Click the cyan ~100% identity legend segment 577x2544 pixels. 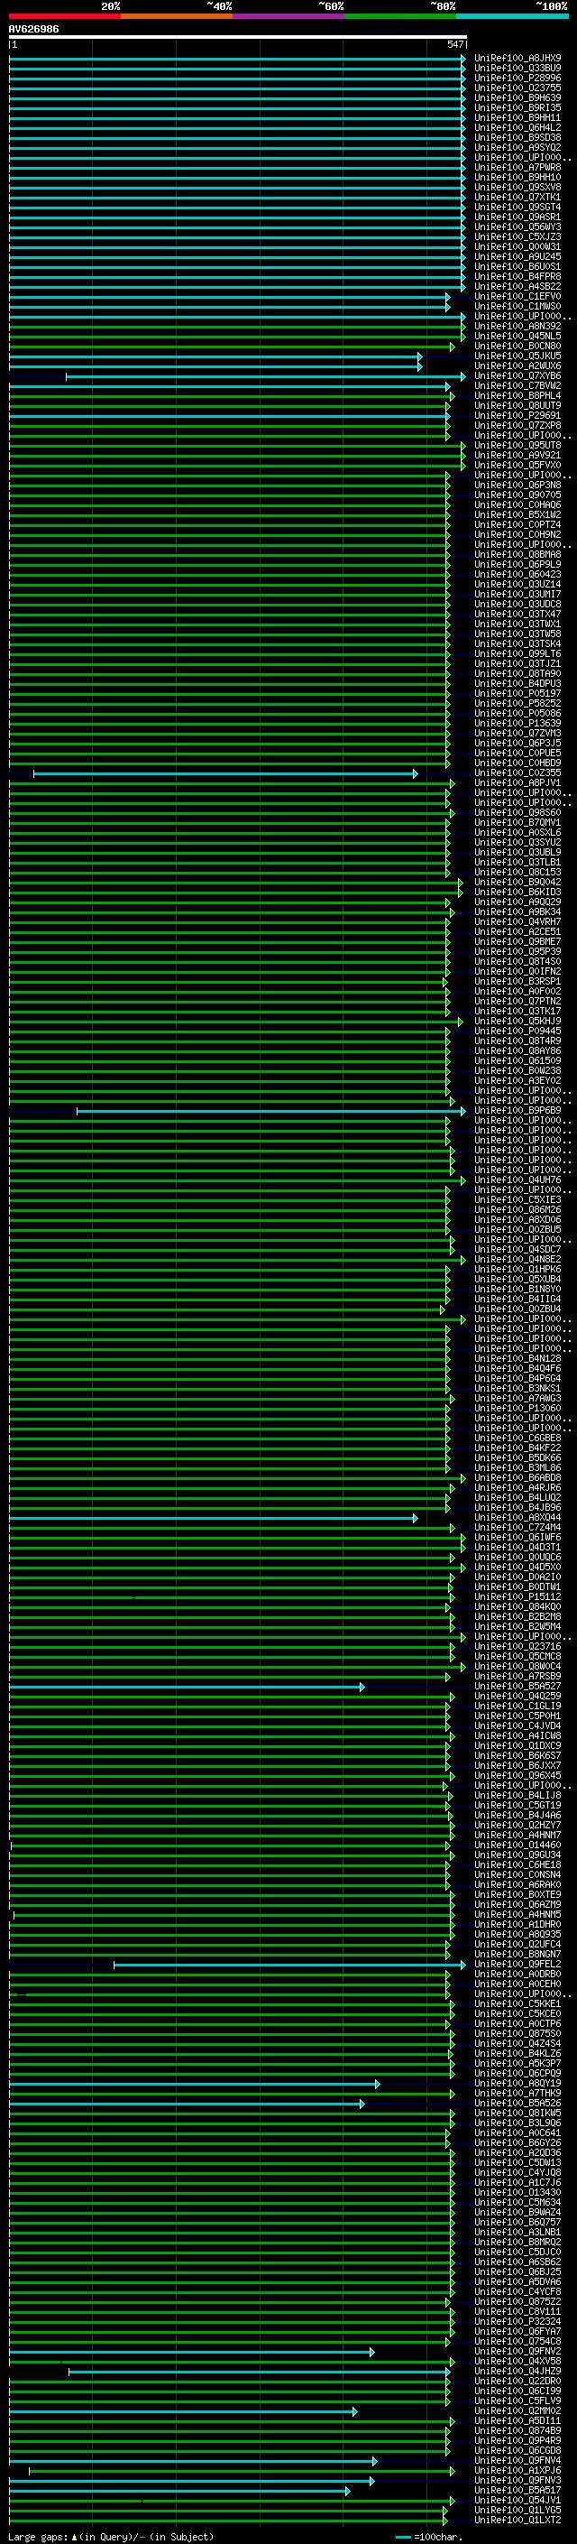[x=513, y=16]
